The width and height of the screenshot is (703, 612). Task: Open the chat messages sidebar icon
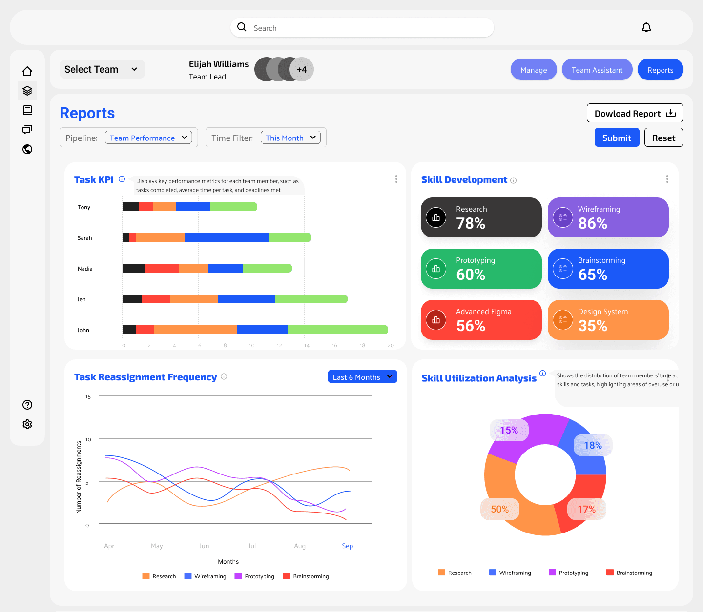coord(27,129)
